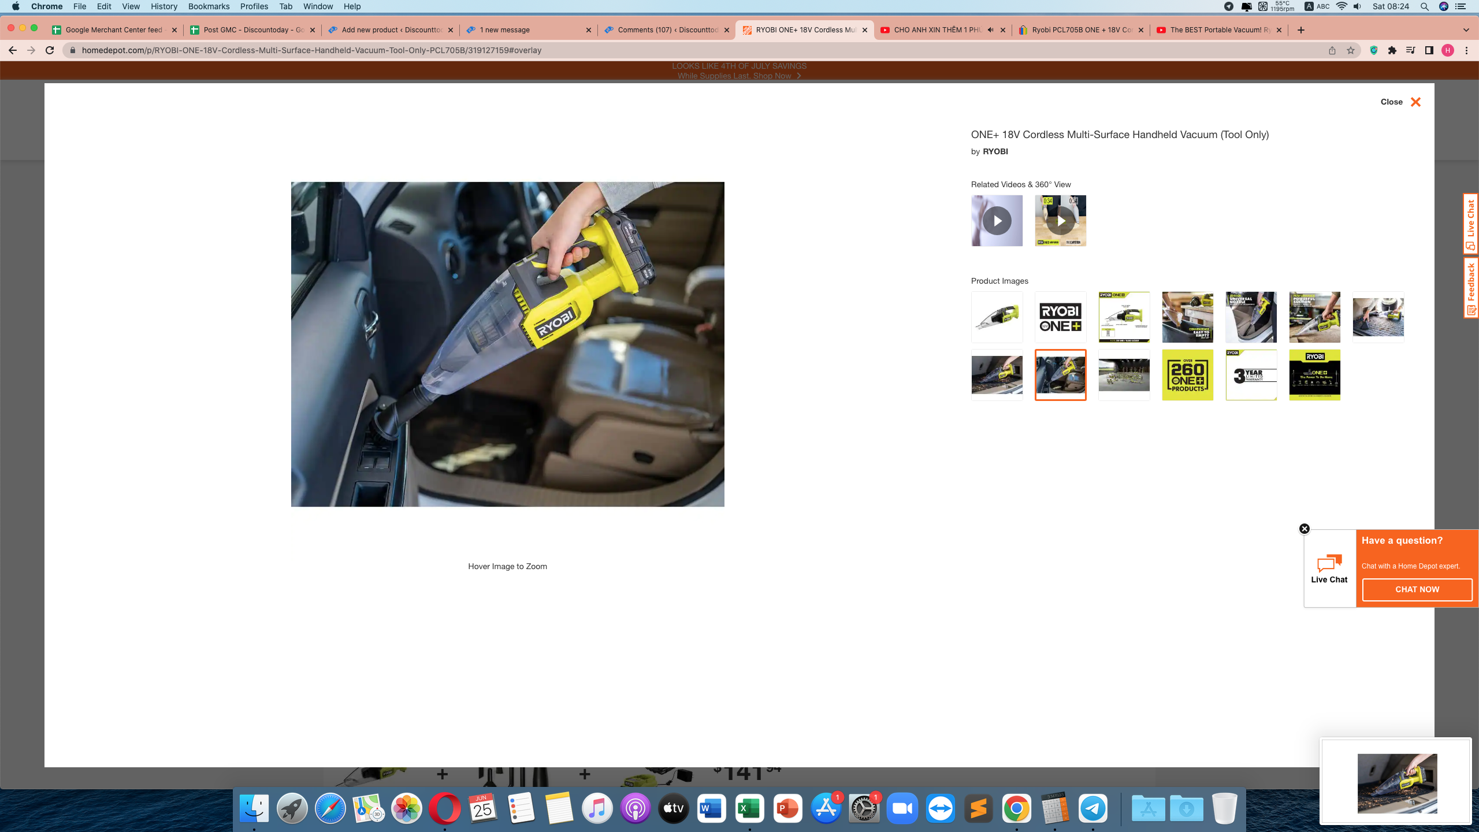Play the first related video thumbnail

[x=997, y=221]
